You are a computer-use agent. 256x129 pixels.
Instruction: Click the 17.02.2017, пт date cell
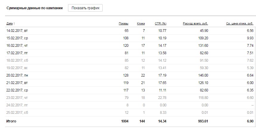click(17, 53)
